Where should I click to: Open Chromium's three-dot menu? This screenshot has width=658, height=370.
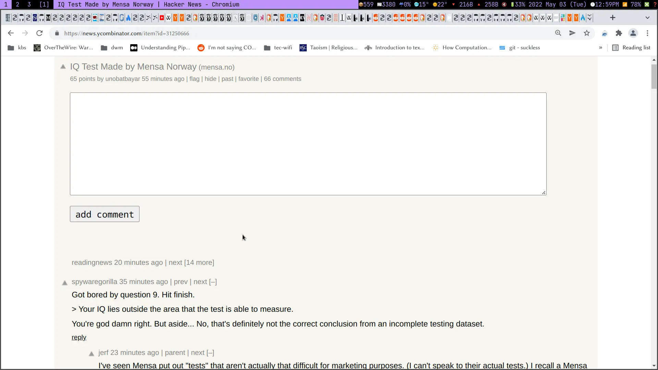647,33
